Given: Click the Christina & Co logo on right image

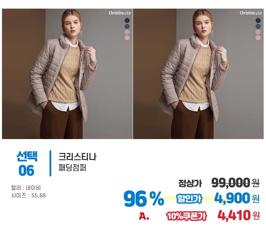Looking at the screenshot, I should point(251,13).
